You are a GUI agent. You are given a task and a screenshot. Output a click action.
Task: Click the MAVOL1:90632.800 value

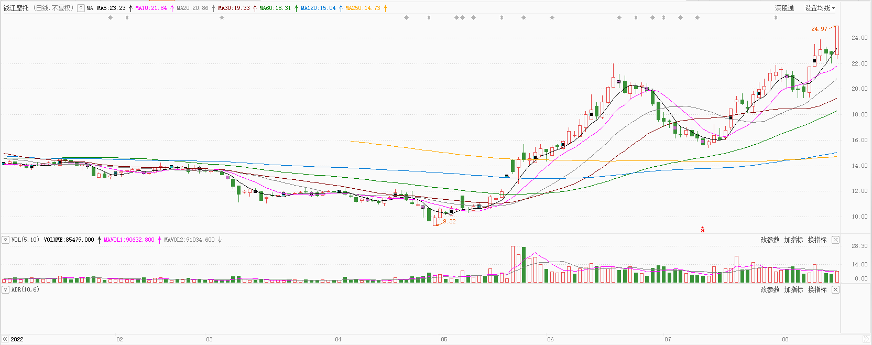click(x=129, y=240)
